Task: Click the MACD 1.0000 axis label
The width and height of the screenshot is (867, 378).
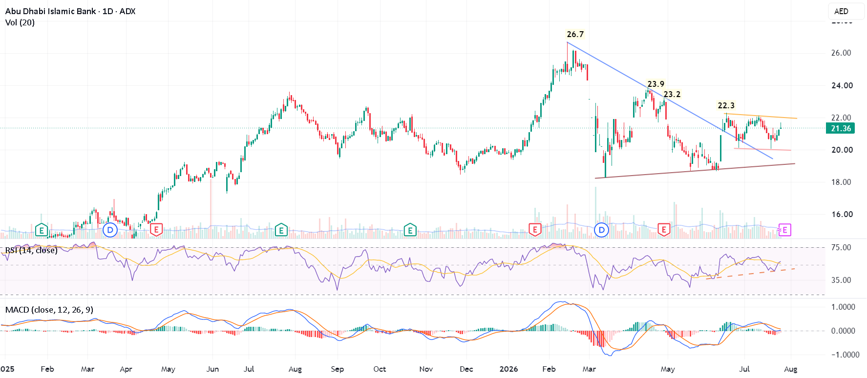Action: tap(843, 307)
